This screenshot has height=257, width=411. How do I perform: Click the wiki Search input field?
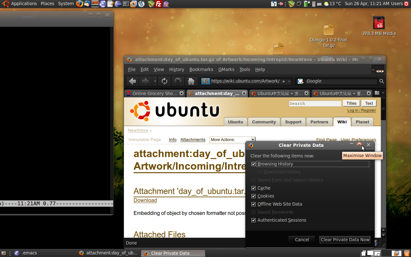315,103
